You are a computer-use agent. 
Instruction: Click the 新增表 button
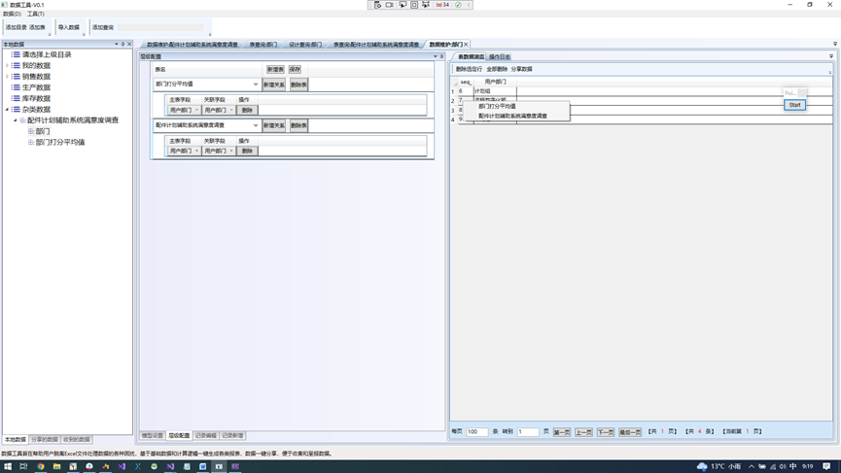[275, 70]
